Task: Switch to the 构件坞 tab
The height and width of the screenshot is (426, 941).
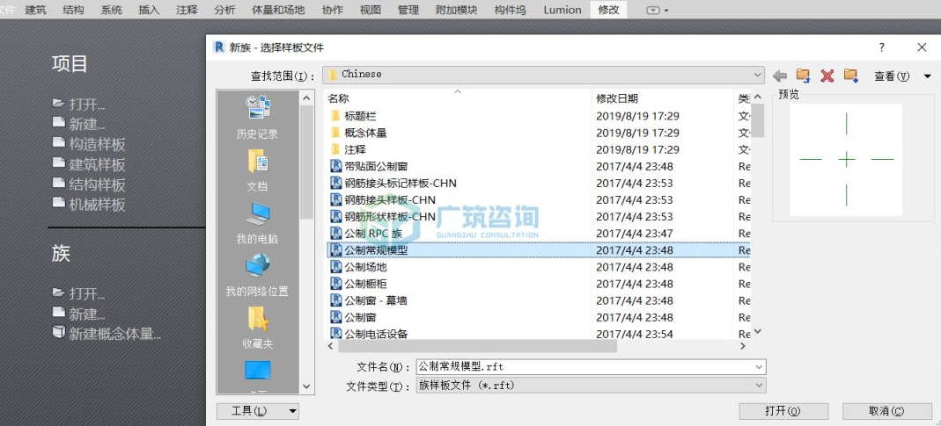Action: (x=509, y=10)
